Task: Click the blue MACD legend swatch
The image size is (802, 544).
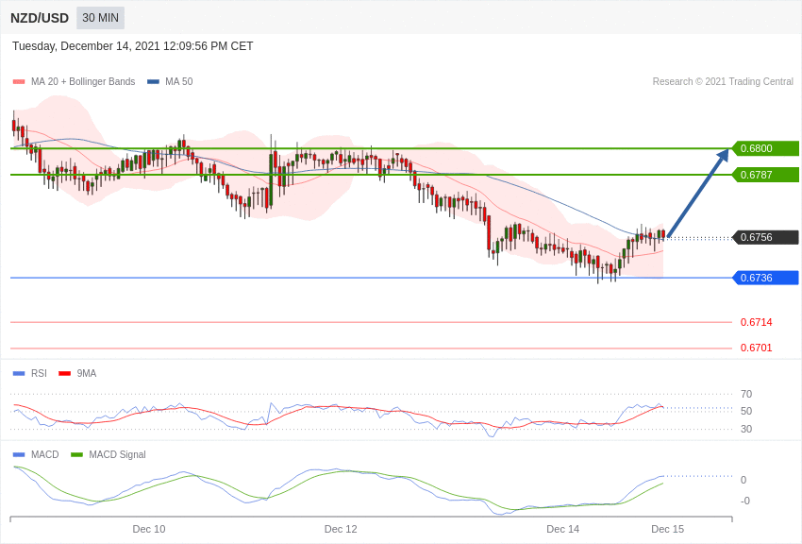Action: (x=19, y=454)
